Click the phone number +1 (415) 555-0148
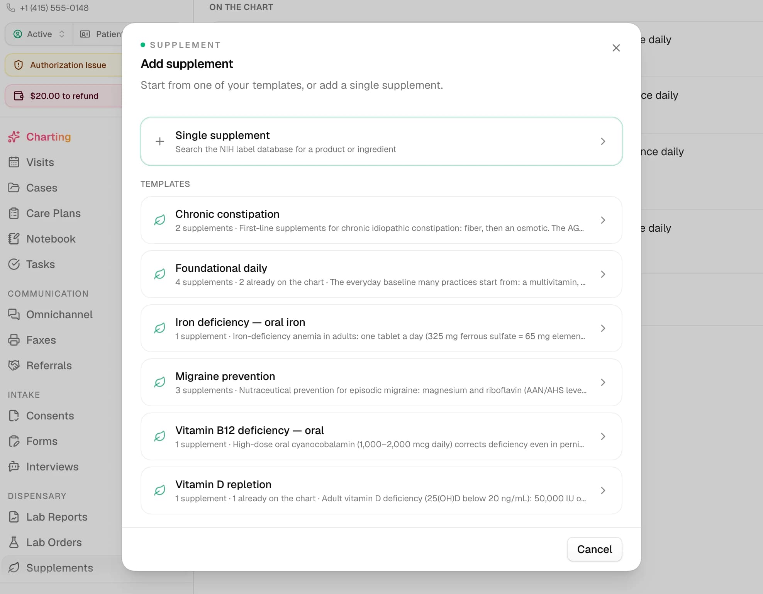 pyautogui.click(x=54, y=8)
